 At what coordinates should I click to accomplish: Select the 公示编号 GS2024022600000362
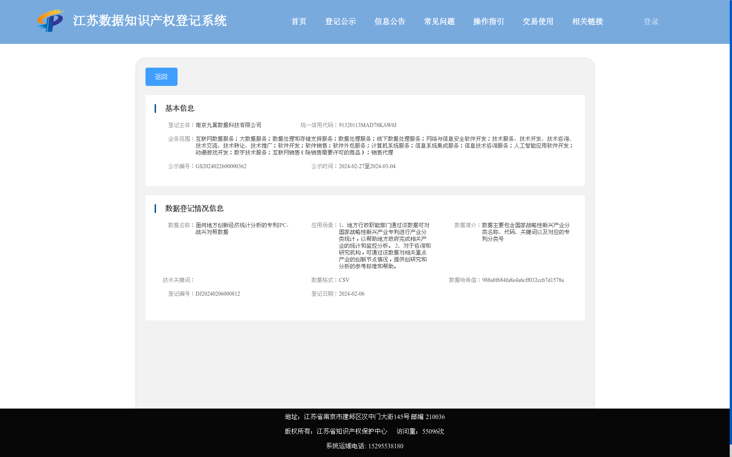[221, 166]
